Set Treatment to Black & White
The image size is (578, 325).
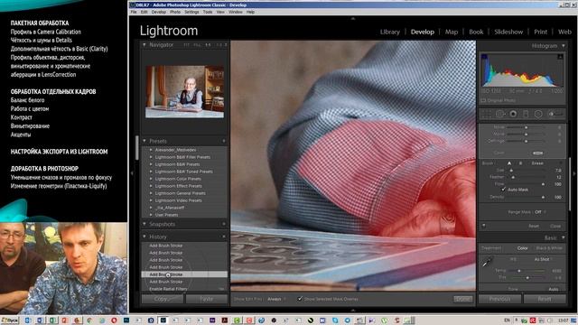549,248
